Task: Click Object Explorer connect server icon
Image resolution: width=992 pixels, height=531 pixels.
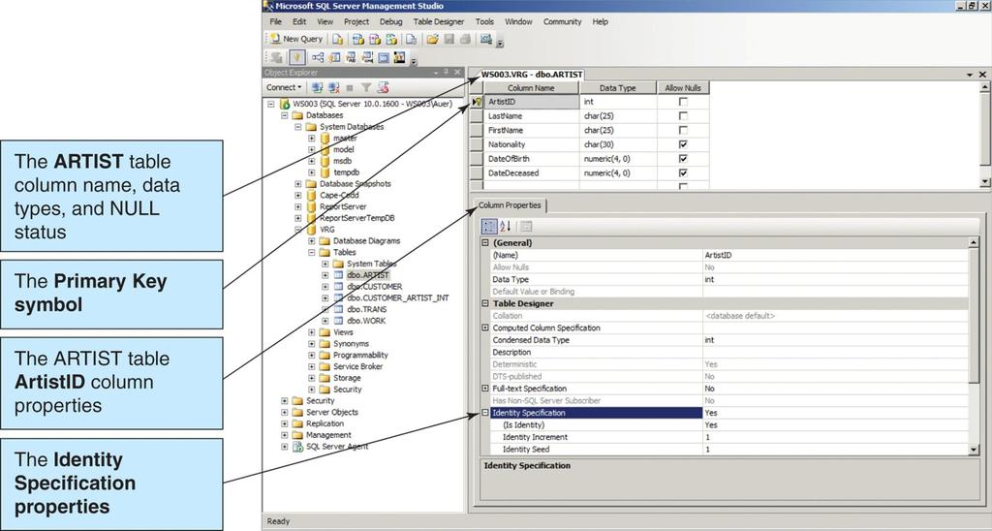Action: (318, 87)
